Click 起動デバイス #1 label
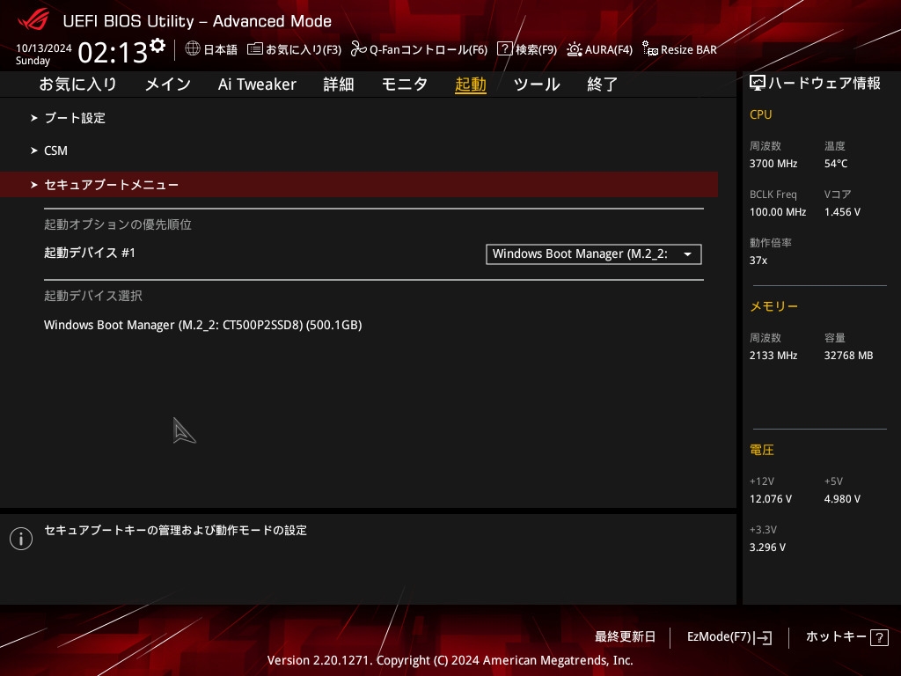Viewport: 901px width, 676px height. click(90, 253)
